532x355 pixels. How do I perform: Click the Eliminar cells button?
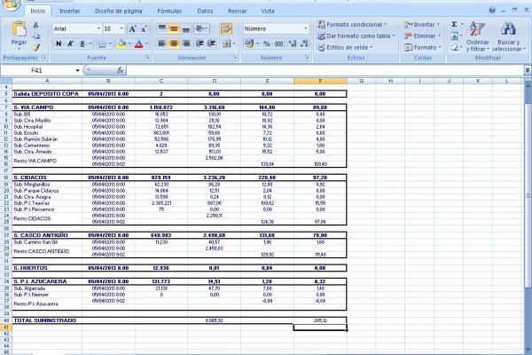[x=422, y=35]
